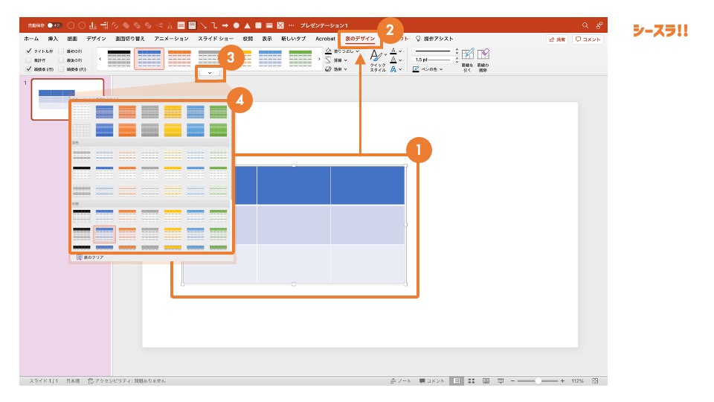Viewport: 714px width, 402px height.
Task: Open the Quick Styles (クイックスタイル) icon
Action: [x=377, y=54]
